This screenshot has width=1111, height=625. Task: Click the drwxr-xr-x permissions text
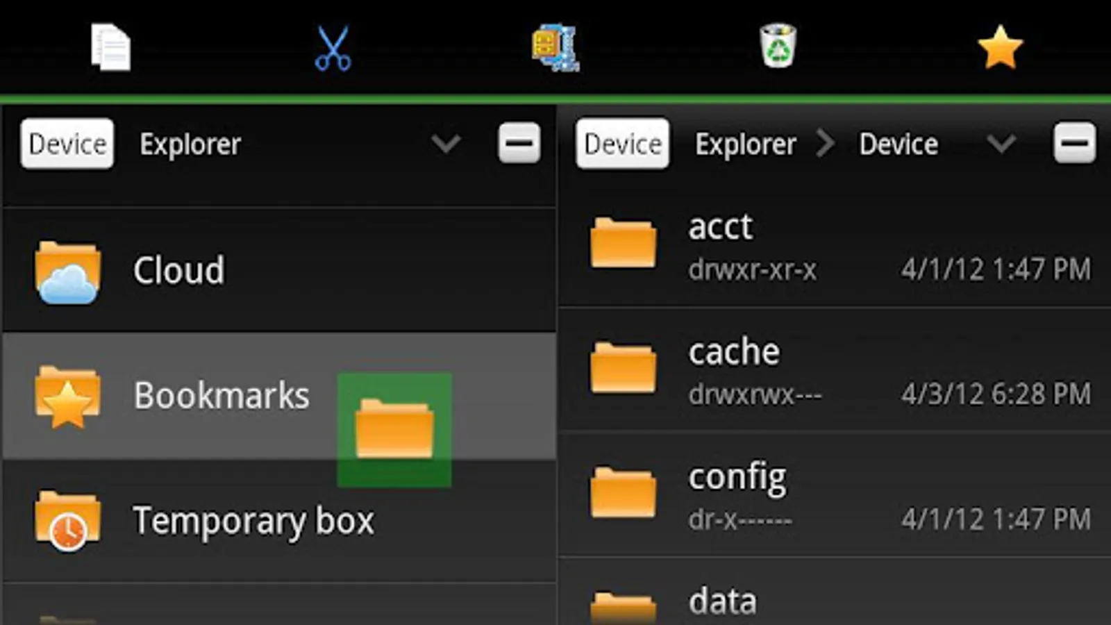pyautogui.click(x=753, y=269)
